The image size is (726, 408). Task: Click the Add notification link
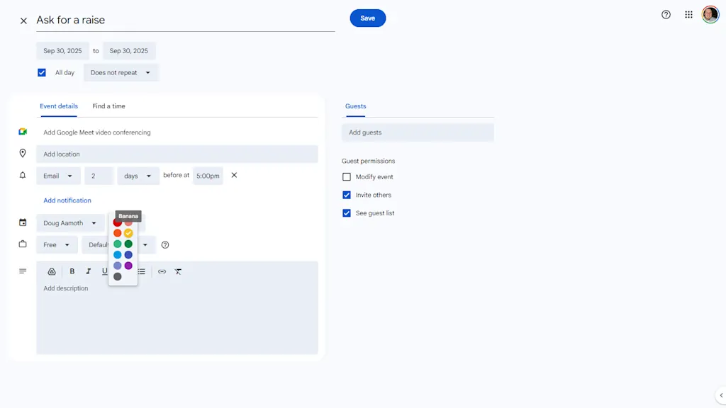coord(67,200)
